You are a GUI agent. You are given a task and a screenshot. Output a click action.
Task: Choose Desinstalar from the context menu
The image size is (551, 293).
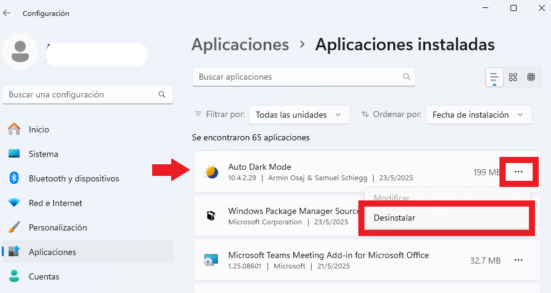446,218
